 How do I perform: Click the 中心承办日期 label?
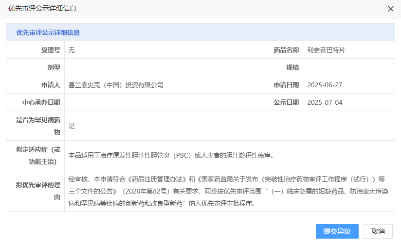coord(41,102)
